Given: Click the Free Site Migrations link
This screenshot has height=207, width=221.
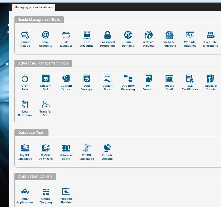Looking at the screenshot, I should point(210,44).
